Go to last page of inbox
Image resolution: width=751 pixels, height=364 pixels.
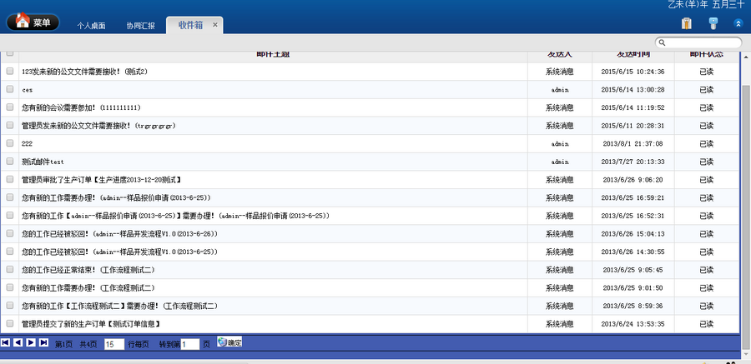[43, 342]
